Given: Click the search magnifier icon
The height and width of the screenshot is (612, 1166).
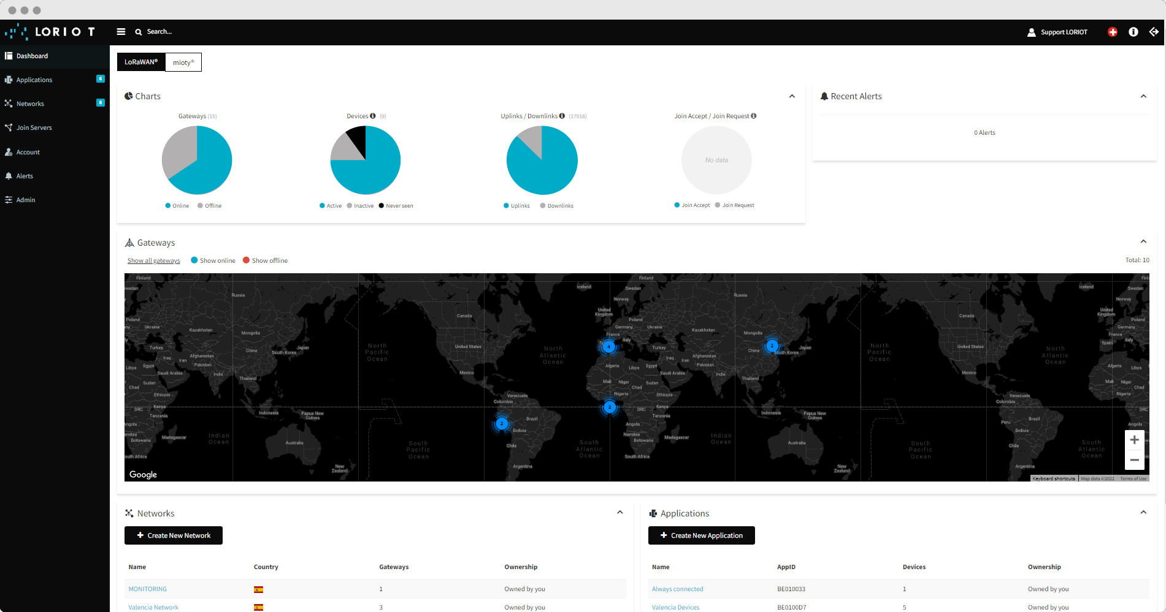Looking at the screenshot, I should point(139,32).
